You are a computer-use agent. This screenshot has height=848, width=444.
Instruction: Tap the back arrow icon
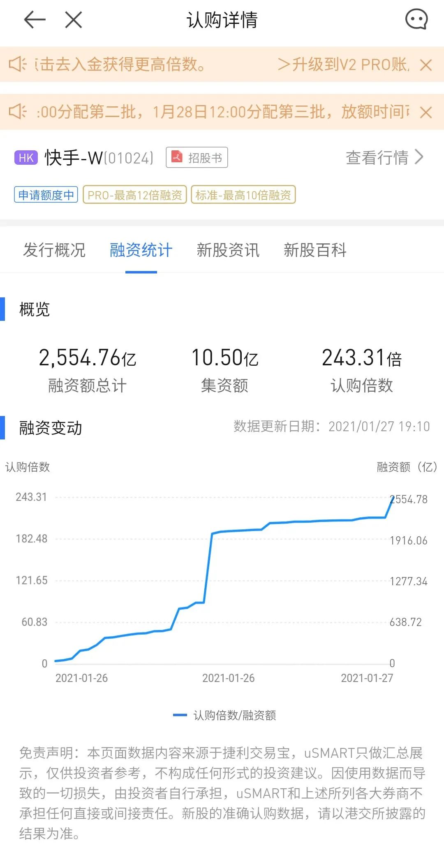click(x=35, y=20)
